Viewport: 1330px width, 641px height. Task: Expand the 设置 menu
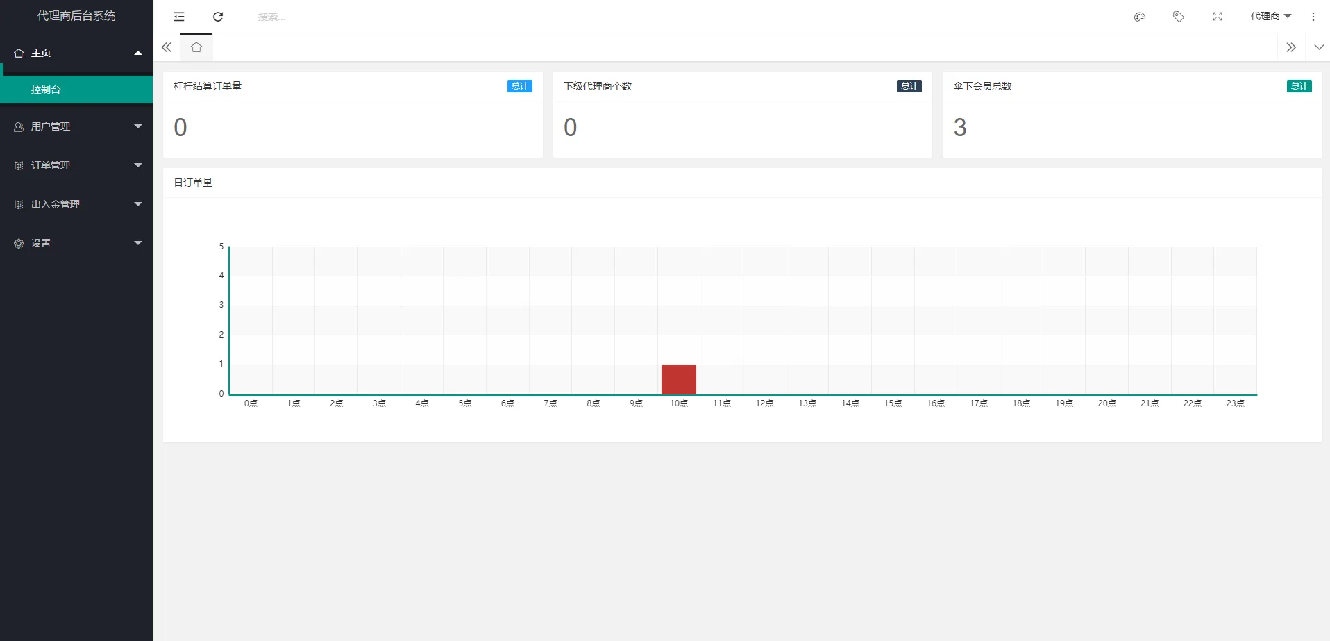point(76,243)
